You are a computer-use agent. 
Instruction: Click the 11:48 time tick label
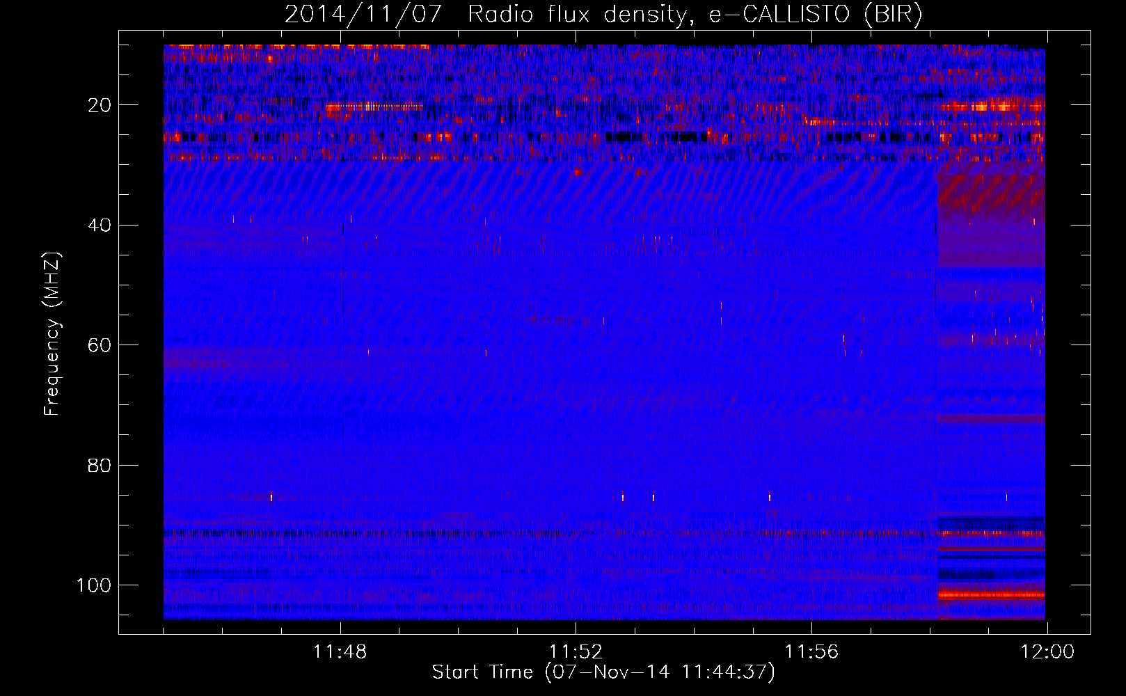(340, 652)
